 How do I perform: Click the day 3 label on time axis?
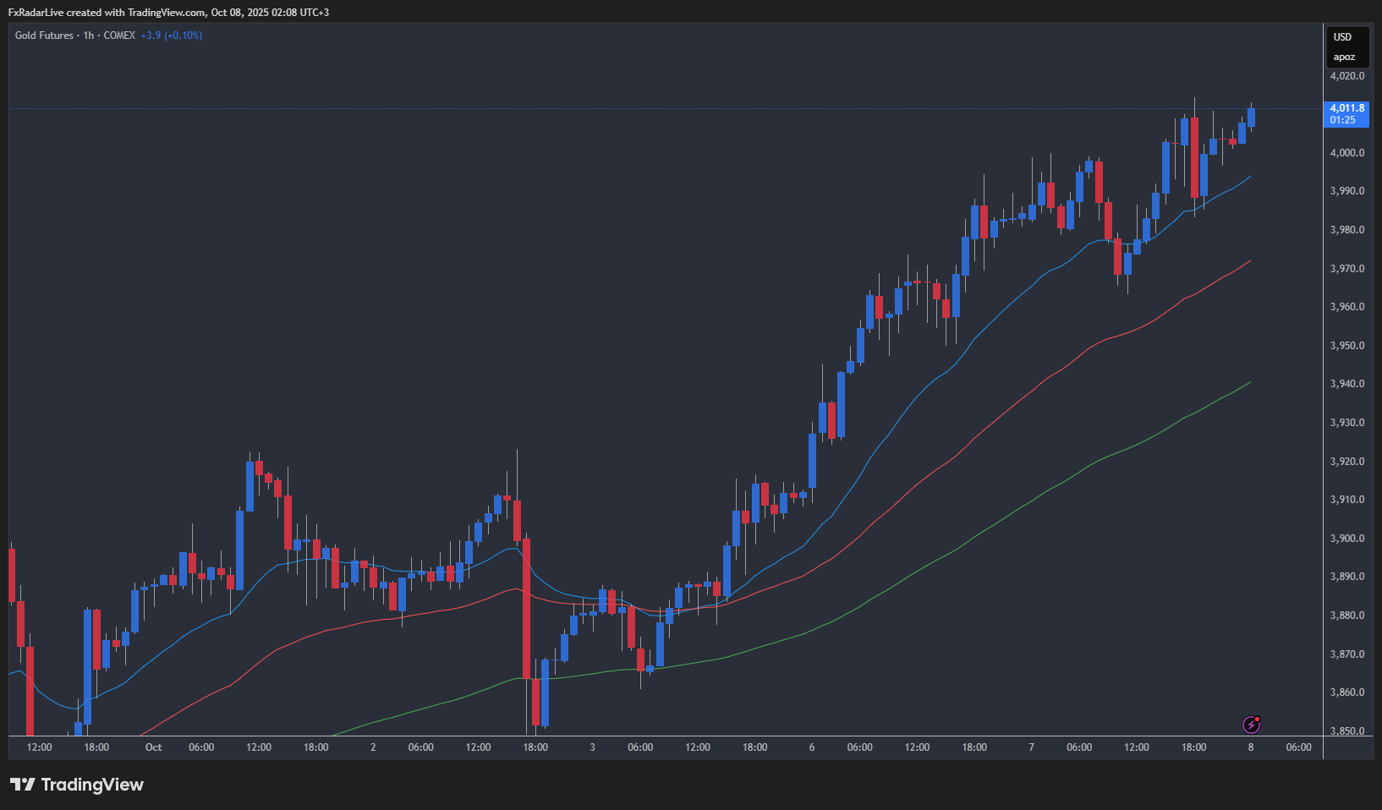tap(592, 747)
